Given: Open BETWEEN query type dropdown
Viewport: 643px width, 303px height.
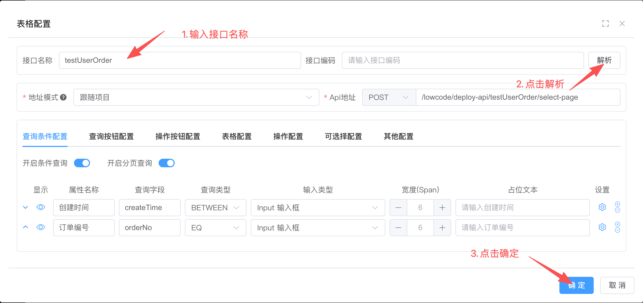Looking at the screenshot, I should click(x=215, y=208).
